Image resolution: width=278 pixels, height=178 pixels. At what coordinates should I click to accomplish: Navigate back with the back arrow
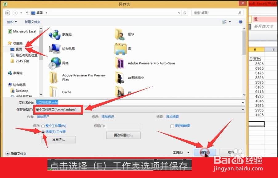click(7, 13)
